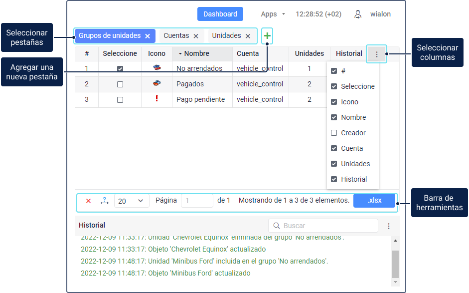469x293 pixels.
Task: Toggle the Unidades column checkbox in menu
Action: click(x=334, y=164)
